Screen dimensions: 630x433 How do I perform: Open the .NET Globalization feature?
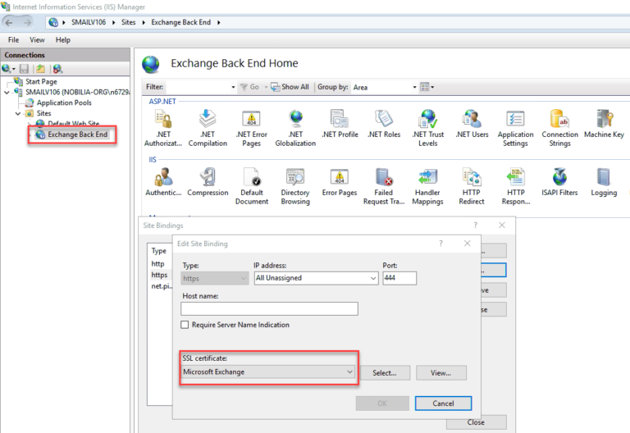pyautogui.click(x=295, y=128)
